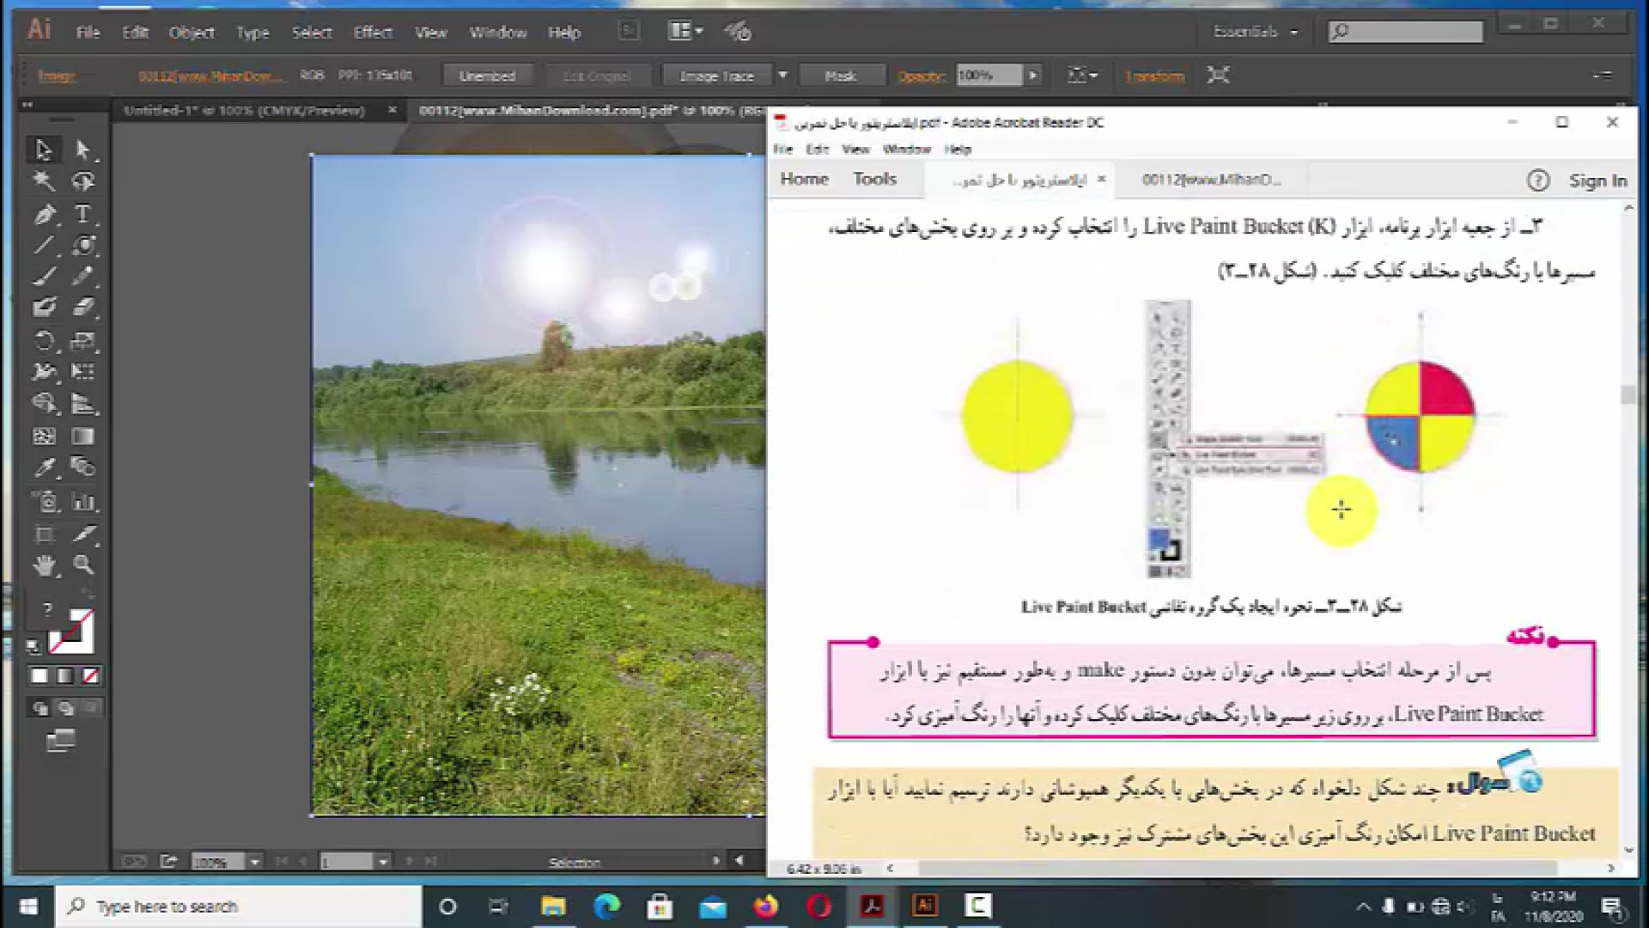
Task: Set paint mode to Gradient
Action: tap(64, 676)
